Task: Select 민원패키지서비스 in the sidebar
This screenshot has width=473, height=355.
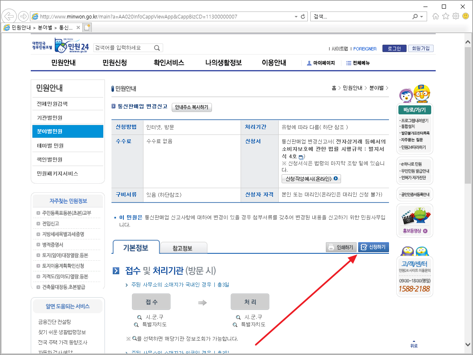Action: pos(68,173)
